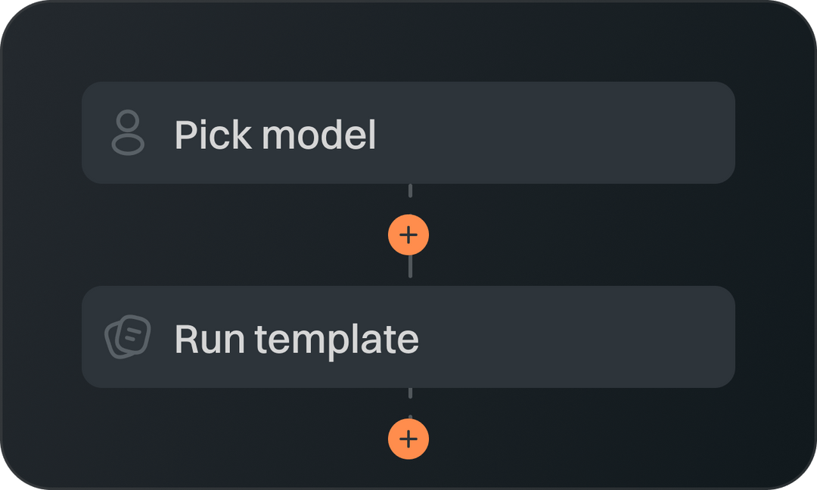Click the Run template label text
817x490 pixels.
296,337
